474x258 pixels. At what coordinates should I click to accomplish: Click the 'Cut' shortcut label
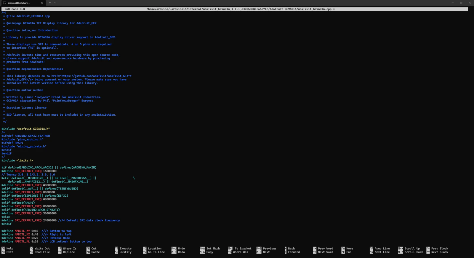coord(94,249)
